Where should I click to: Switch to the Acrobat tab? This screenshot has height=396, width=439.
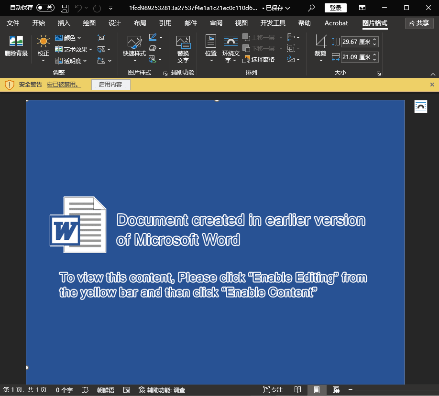pyautogui.click(x=336, y=23)
